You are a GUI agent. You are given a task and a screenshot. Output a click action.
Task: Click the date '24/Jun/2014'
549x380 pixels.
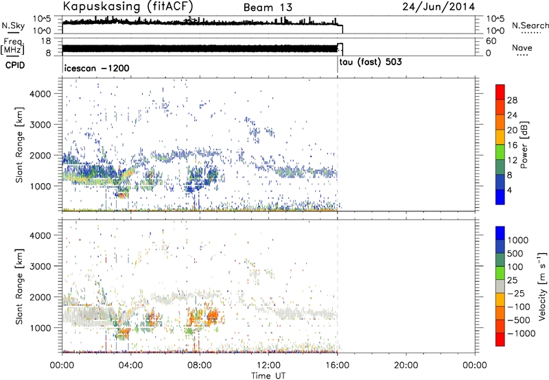pos(439,7)
